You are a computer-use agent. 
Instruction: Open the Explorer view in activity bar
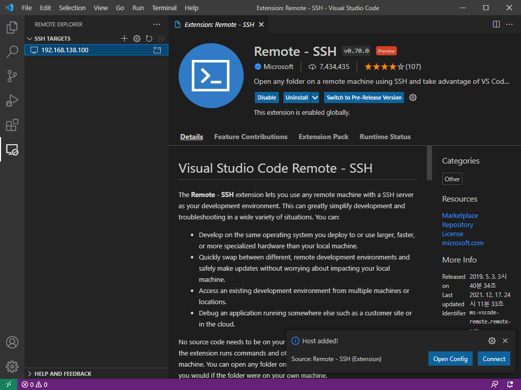click(12, 27)
